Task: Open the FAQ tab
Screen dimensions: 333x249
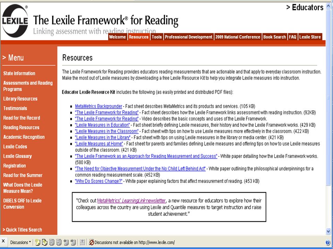Action: (292, 37)
